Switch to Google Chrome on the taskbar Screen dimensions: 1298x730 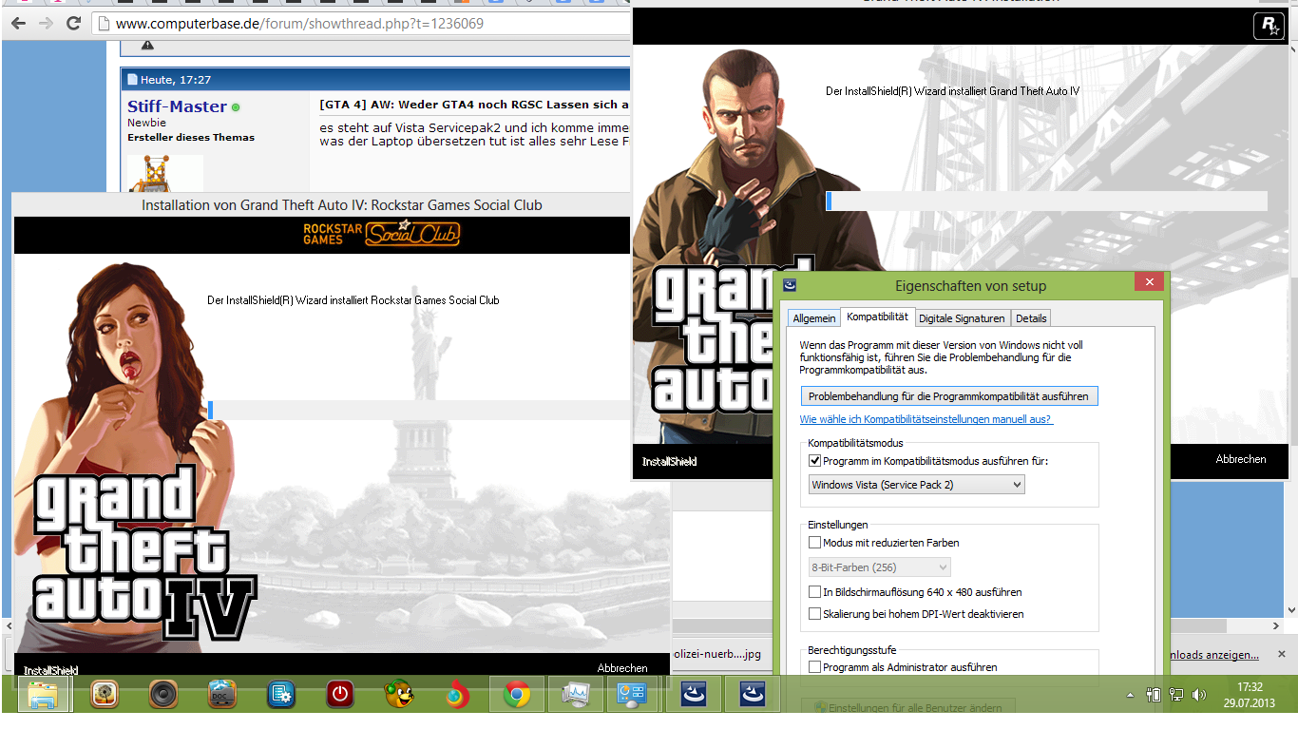pyautogui.click(x=517, y=696)
